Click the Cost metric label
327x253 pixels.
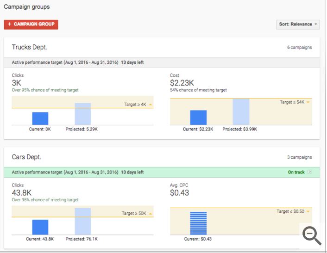pos(174,75)
